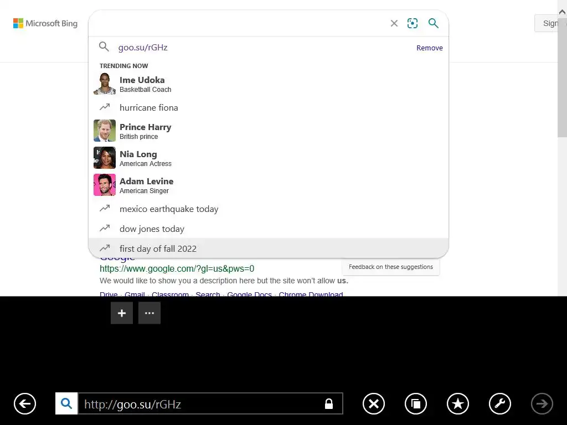The width and height of the screenshot is (567, 425).
Task: Clear the Bing search box with X
Action: [x=394, y=23]
